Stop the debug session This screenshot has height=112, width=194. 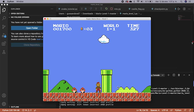tap(112, 9)
